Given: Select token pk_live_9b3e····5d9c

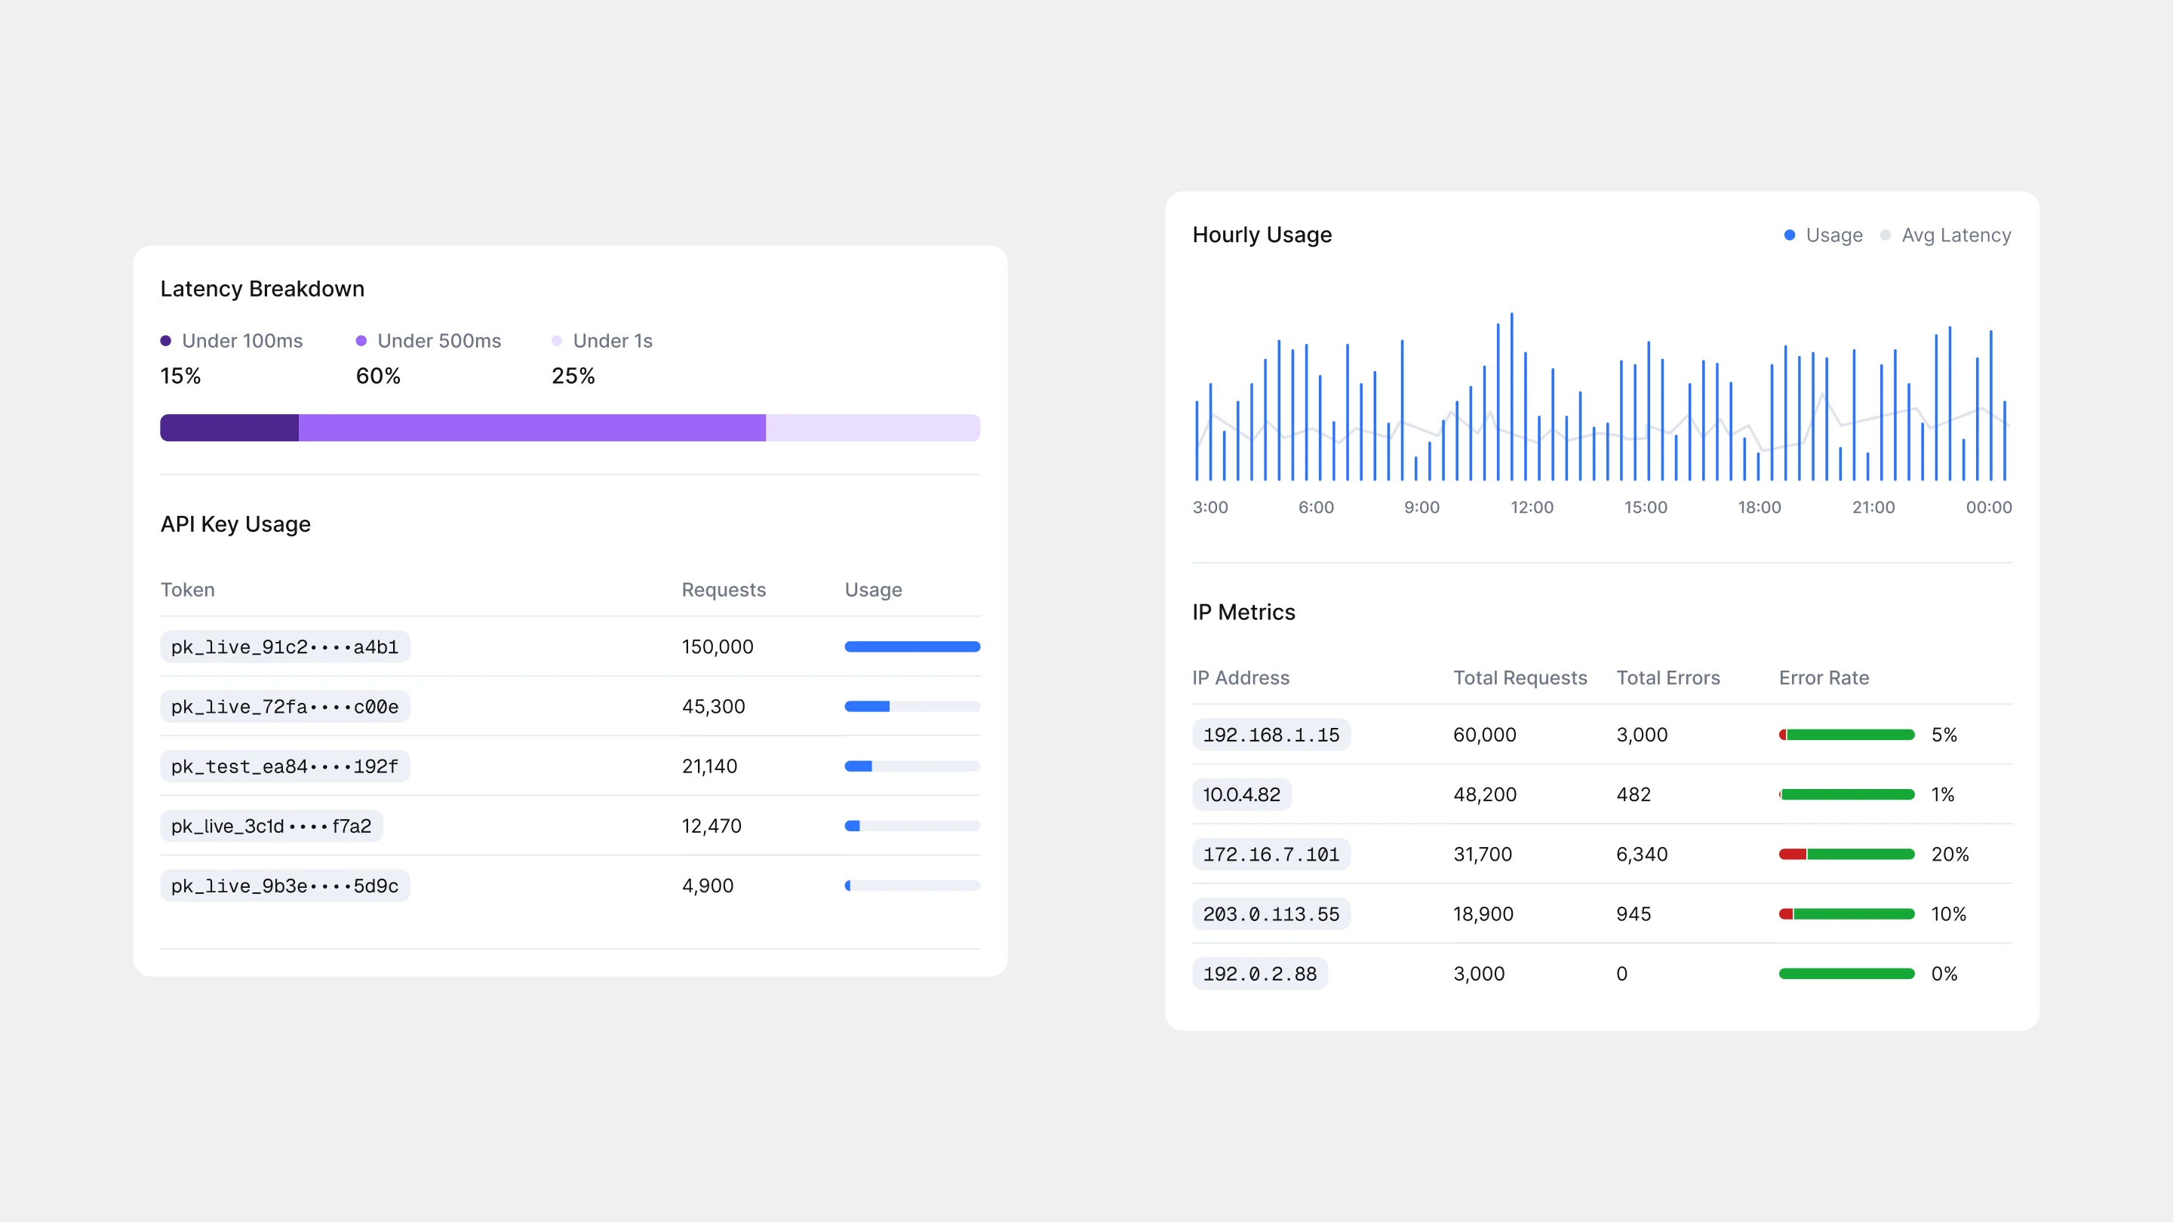Looking at the screenshot, I should [285, 886].
